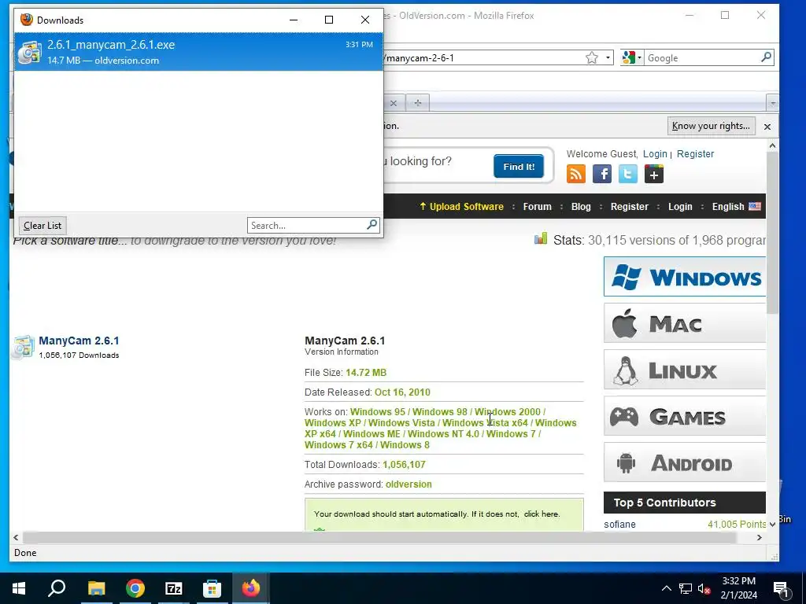Open the list all tabs dropdown
This screenshot has height=604, width=806.
click(x=772, y=103)
